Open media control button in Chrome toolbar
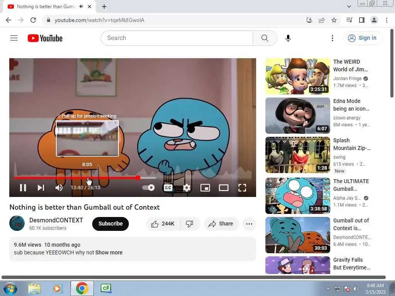Screen dimensions: 395x296 (349, 20)
